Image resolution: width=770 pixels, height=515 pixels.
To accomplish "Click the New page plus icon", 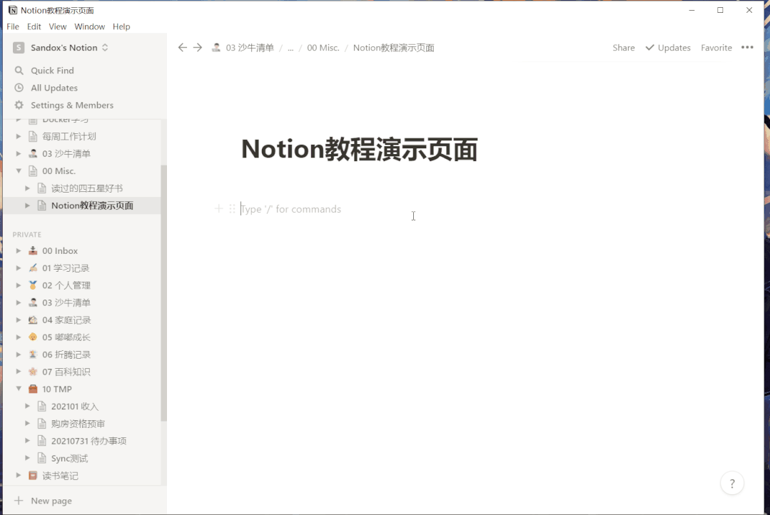I will coord(19,501).
